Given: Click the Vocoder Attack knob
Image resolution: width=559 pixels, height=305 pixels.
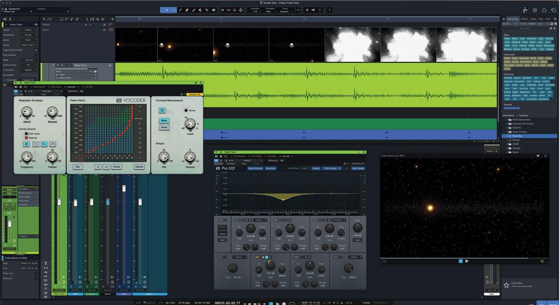Looking at the screenshot, I should (x=27, y=113).
